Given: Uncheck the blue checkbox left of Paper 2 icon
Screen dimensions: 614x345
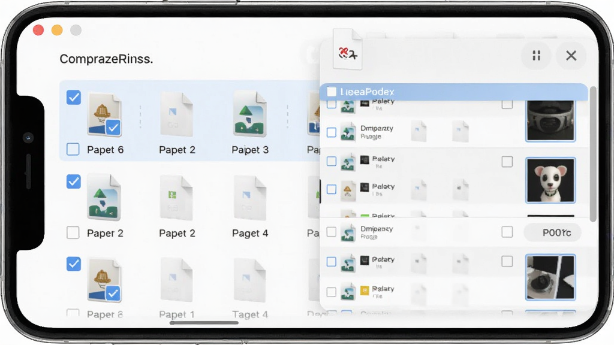Looking at the screenshot, I should [x=74, y=181].
